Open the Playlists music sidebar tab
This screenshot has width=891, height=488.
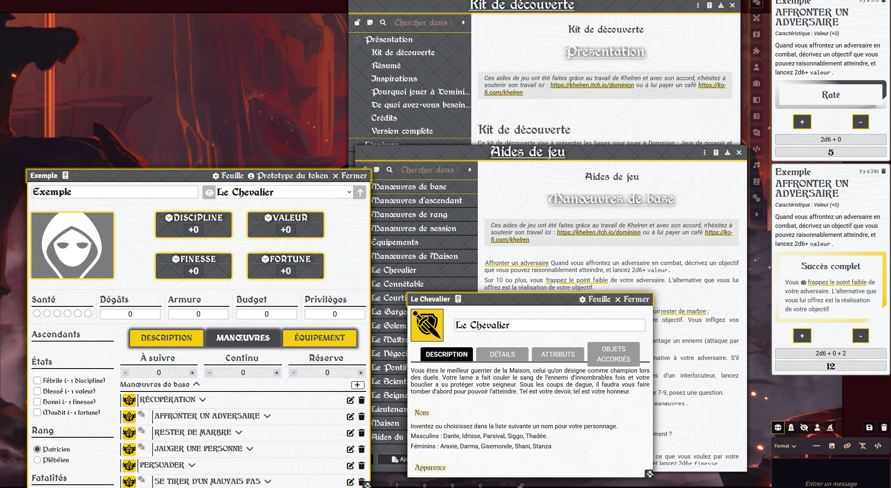tap(756, 165)
